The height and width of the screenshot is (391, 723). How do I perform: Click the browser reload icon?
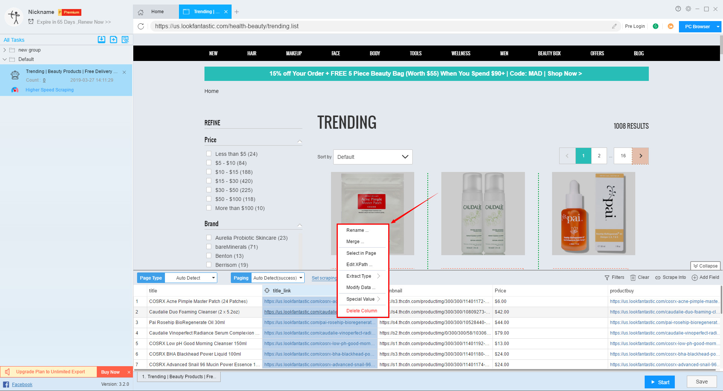[x=141, y=26]
